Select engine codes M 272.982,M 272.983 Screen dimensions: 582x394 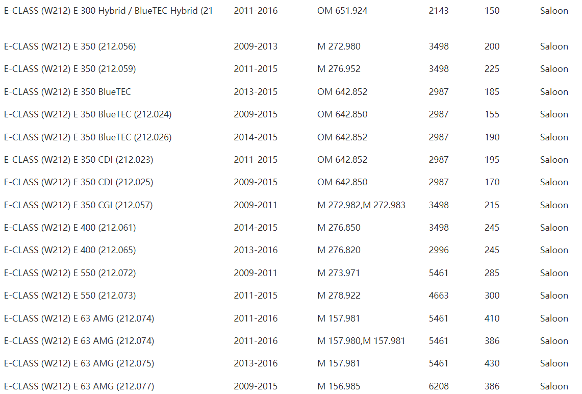tap(361, 205)
